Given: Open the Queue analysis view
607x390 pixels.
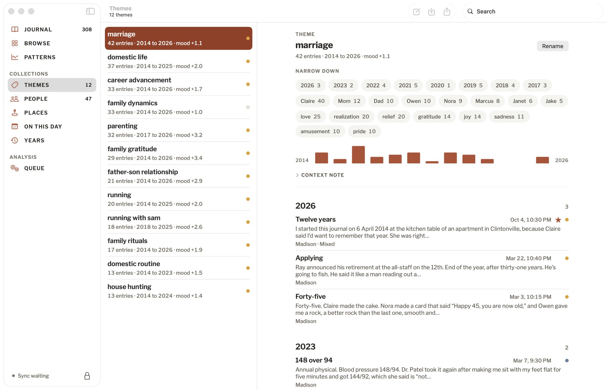Looking at the screenshot, I should pyautogui.click(x=52, y=168).
